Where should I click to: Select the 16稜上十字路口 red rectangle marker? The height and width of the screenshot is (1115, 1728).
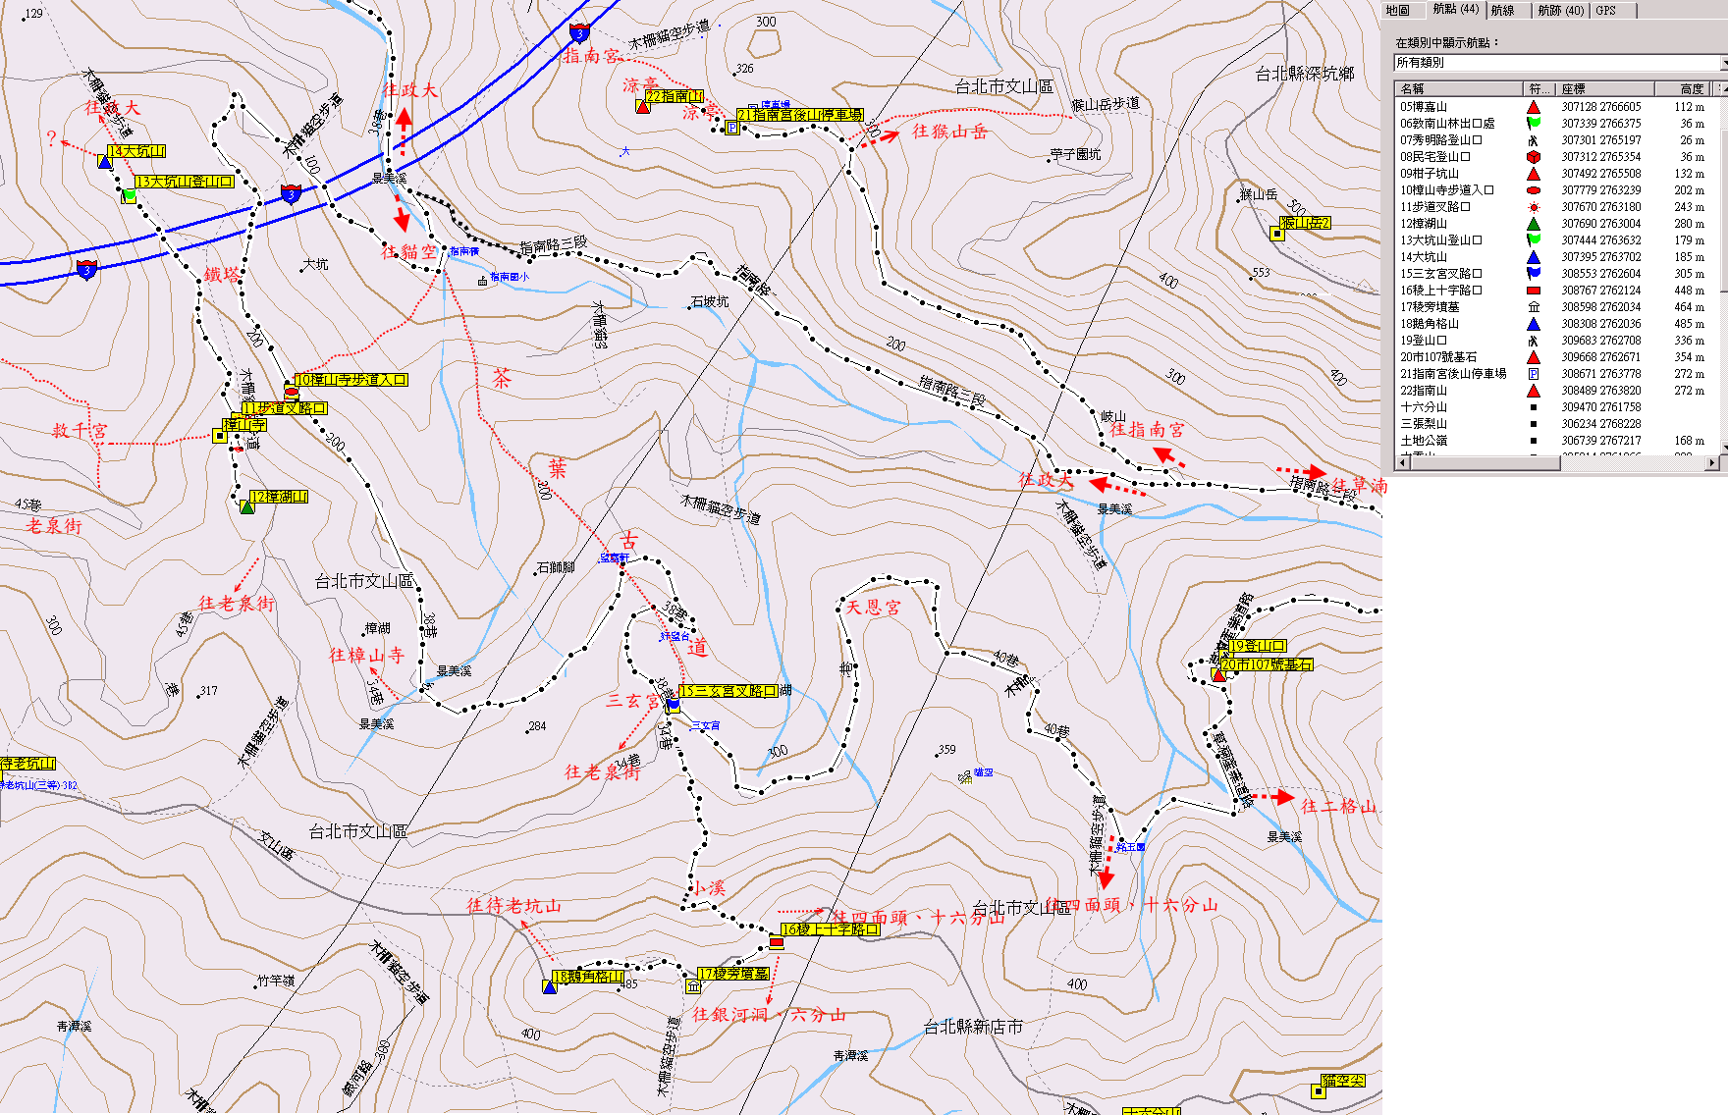(777, 943)
